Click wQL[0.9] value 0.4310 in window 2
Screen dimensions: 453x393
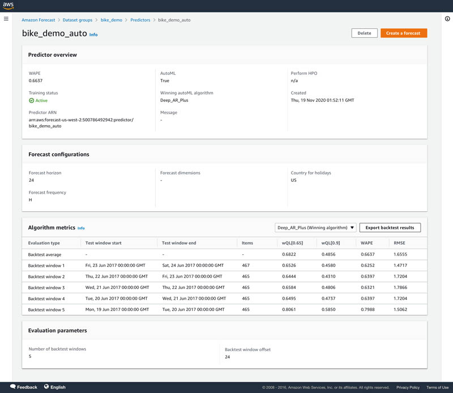coord(328,276)
